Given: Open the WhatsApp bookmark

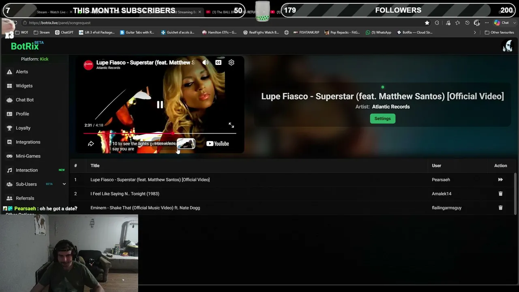Looking at the screenshot, I should click(x=378, y=32).
